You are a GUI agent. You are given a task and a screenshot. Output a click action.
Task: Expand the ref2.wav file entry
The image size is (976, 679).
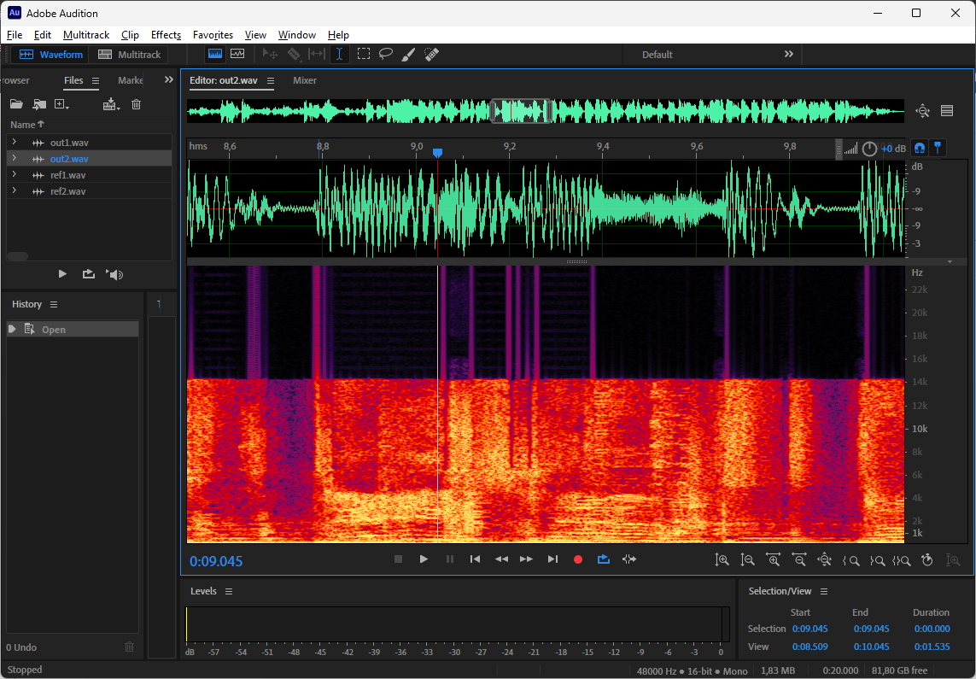point(15,190)
